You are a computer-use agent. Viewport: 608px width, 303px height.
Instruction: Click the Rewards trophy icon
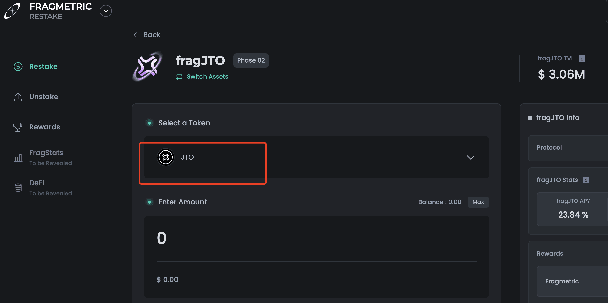(18, 127)
